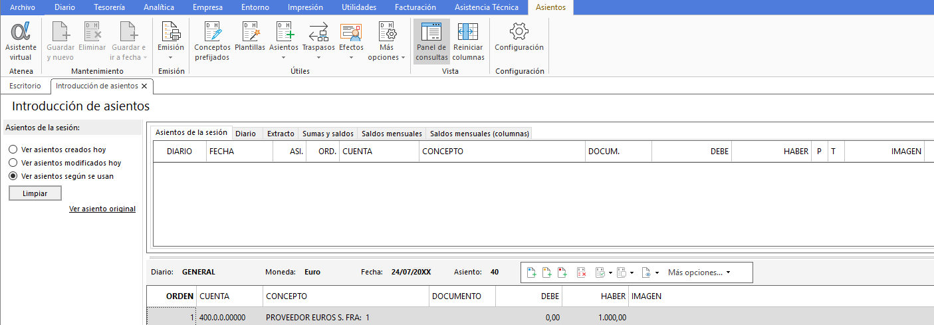The image size is (934, 325).
Task: Expand the Emisión dropdown arrow
Action: click(x=171, y=58)
